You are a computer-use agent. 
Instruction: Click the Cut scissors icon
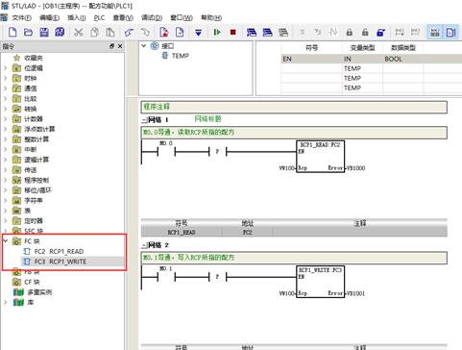(x=79, y=32)
